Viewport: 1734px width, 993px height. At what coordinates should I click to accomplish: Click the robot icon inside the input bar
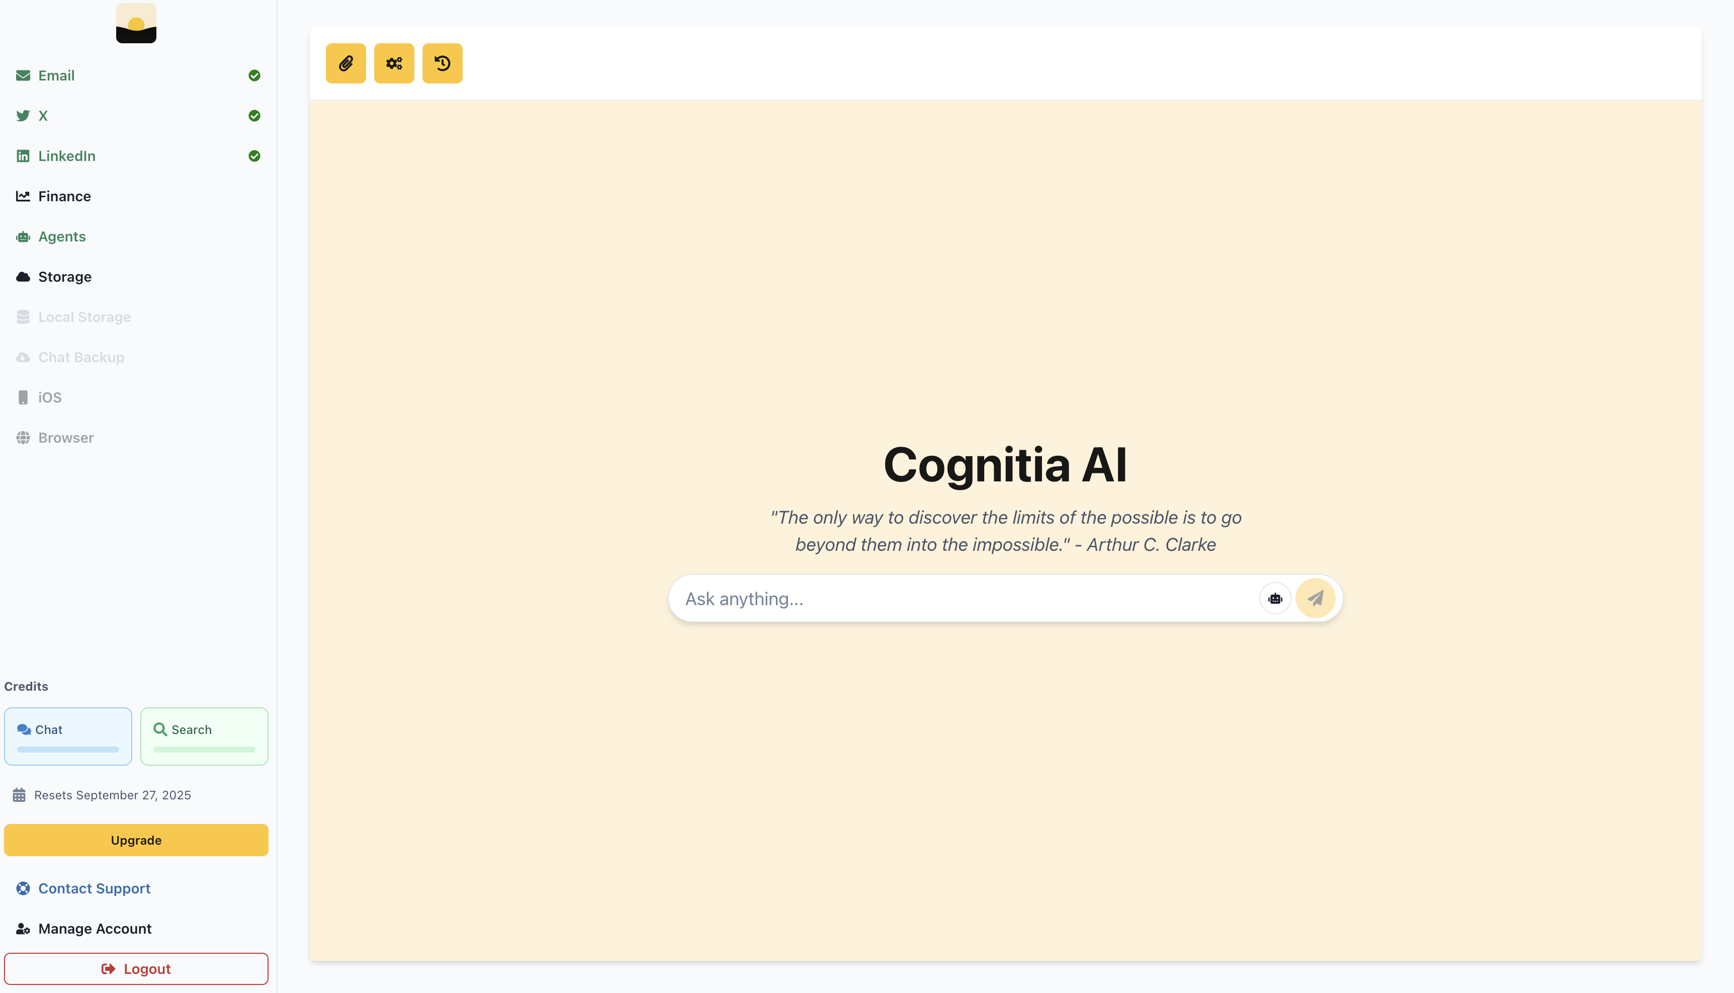1275,598
